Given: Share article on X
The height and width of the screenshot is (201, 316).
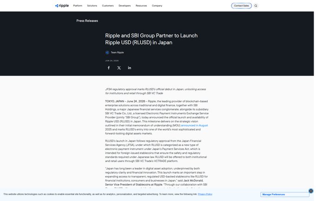Looking at the screenshot, I should pyautogui.click(x=119, y=68).
